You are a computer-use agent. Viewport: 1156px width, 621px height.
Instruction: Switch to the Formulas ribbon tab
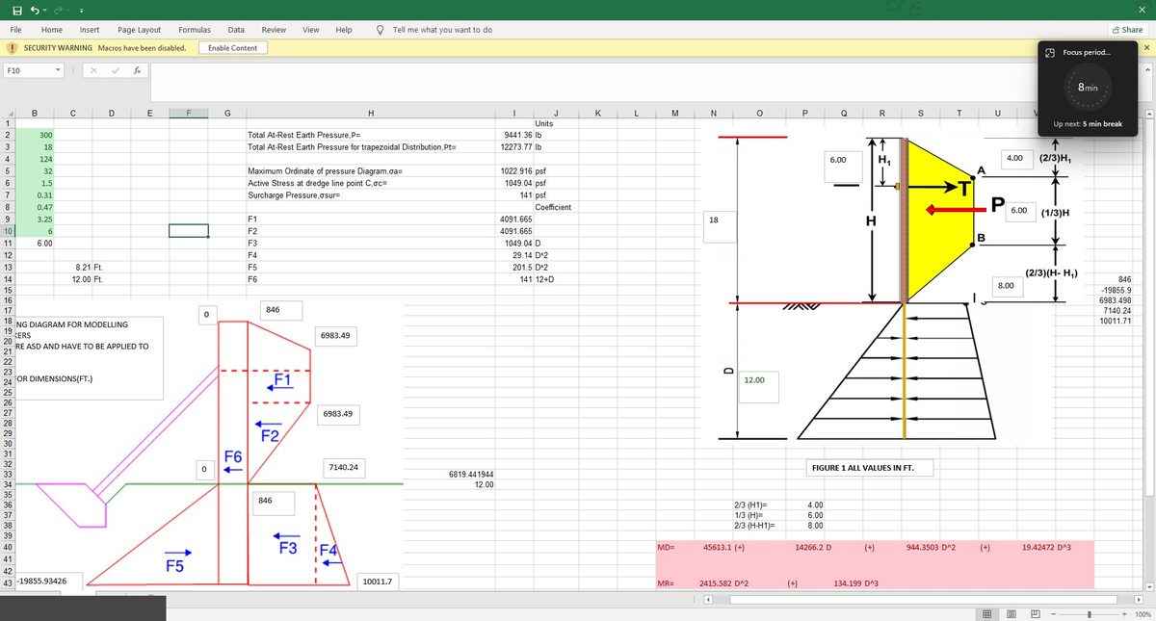pyautogui.click(x=195, y=29)
